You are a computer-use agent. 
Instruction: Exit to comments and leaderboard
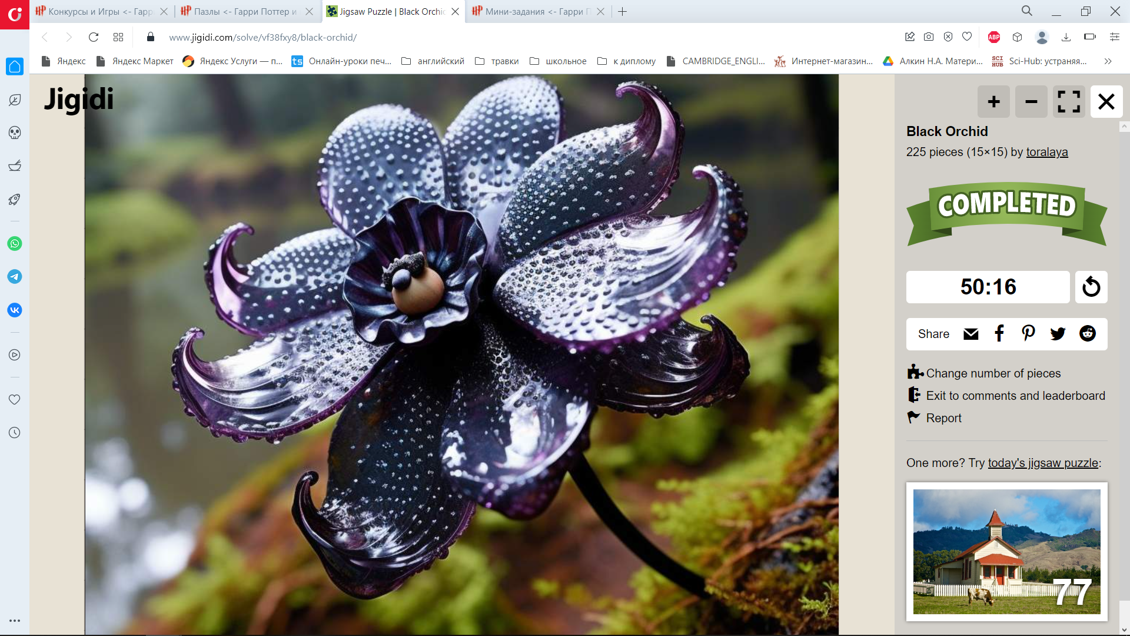[x=1006, y=395]
